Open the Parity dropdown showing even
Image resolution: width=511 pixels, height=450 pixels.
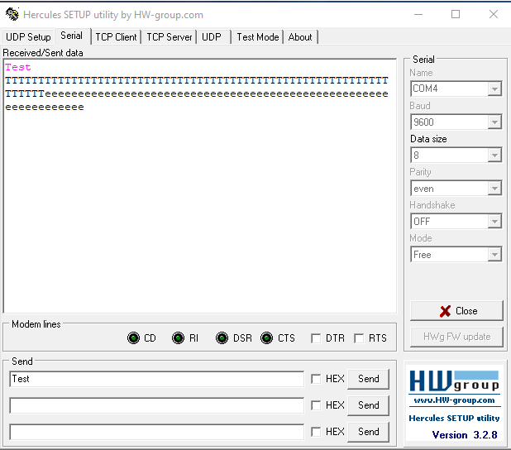(494, 189)
